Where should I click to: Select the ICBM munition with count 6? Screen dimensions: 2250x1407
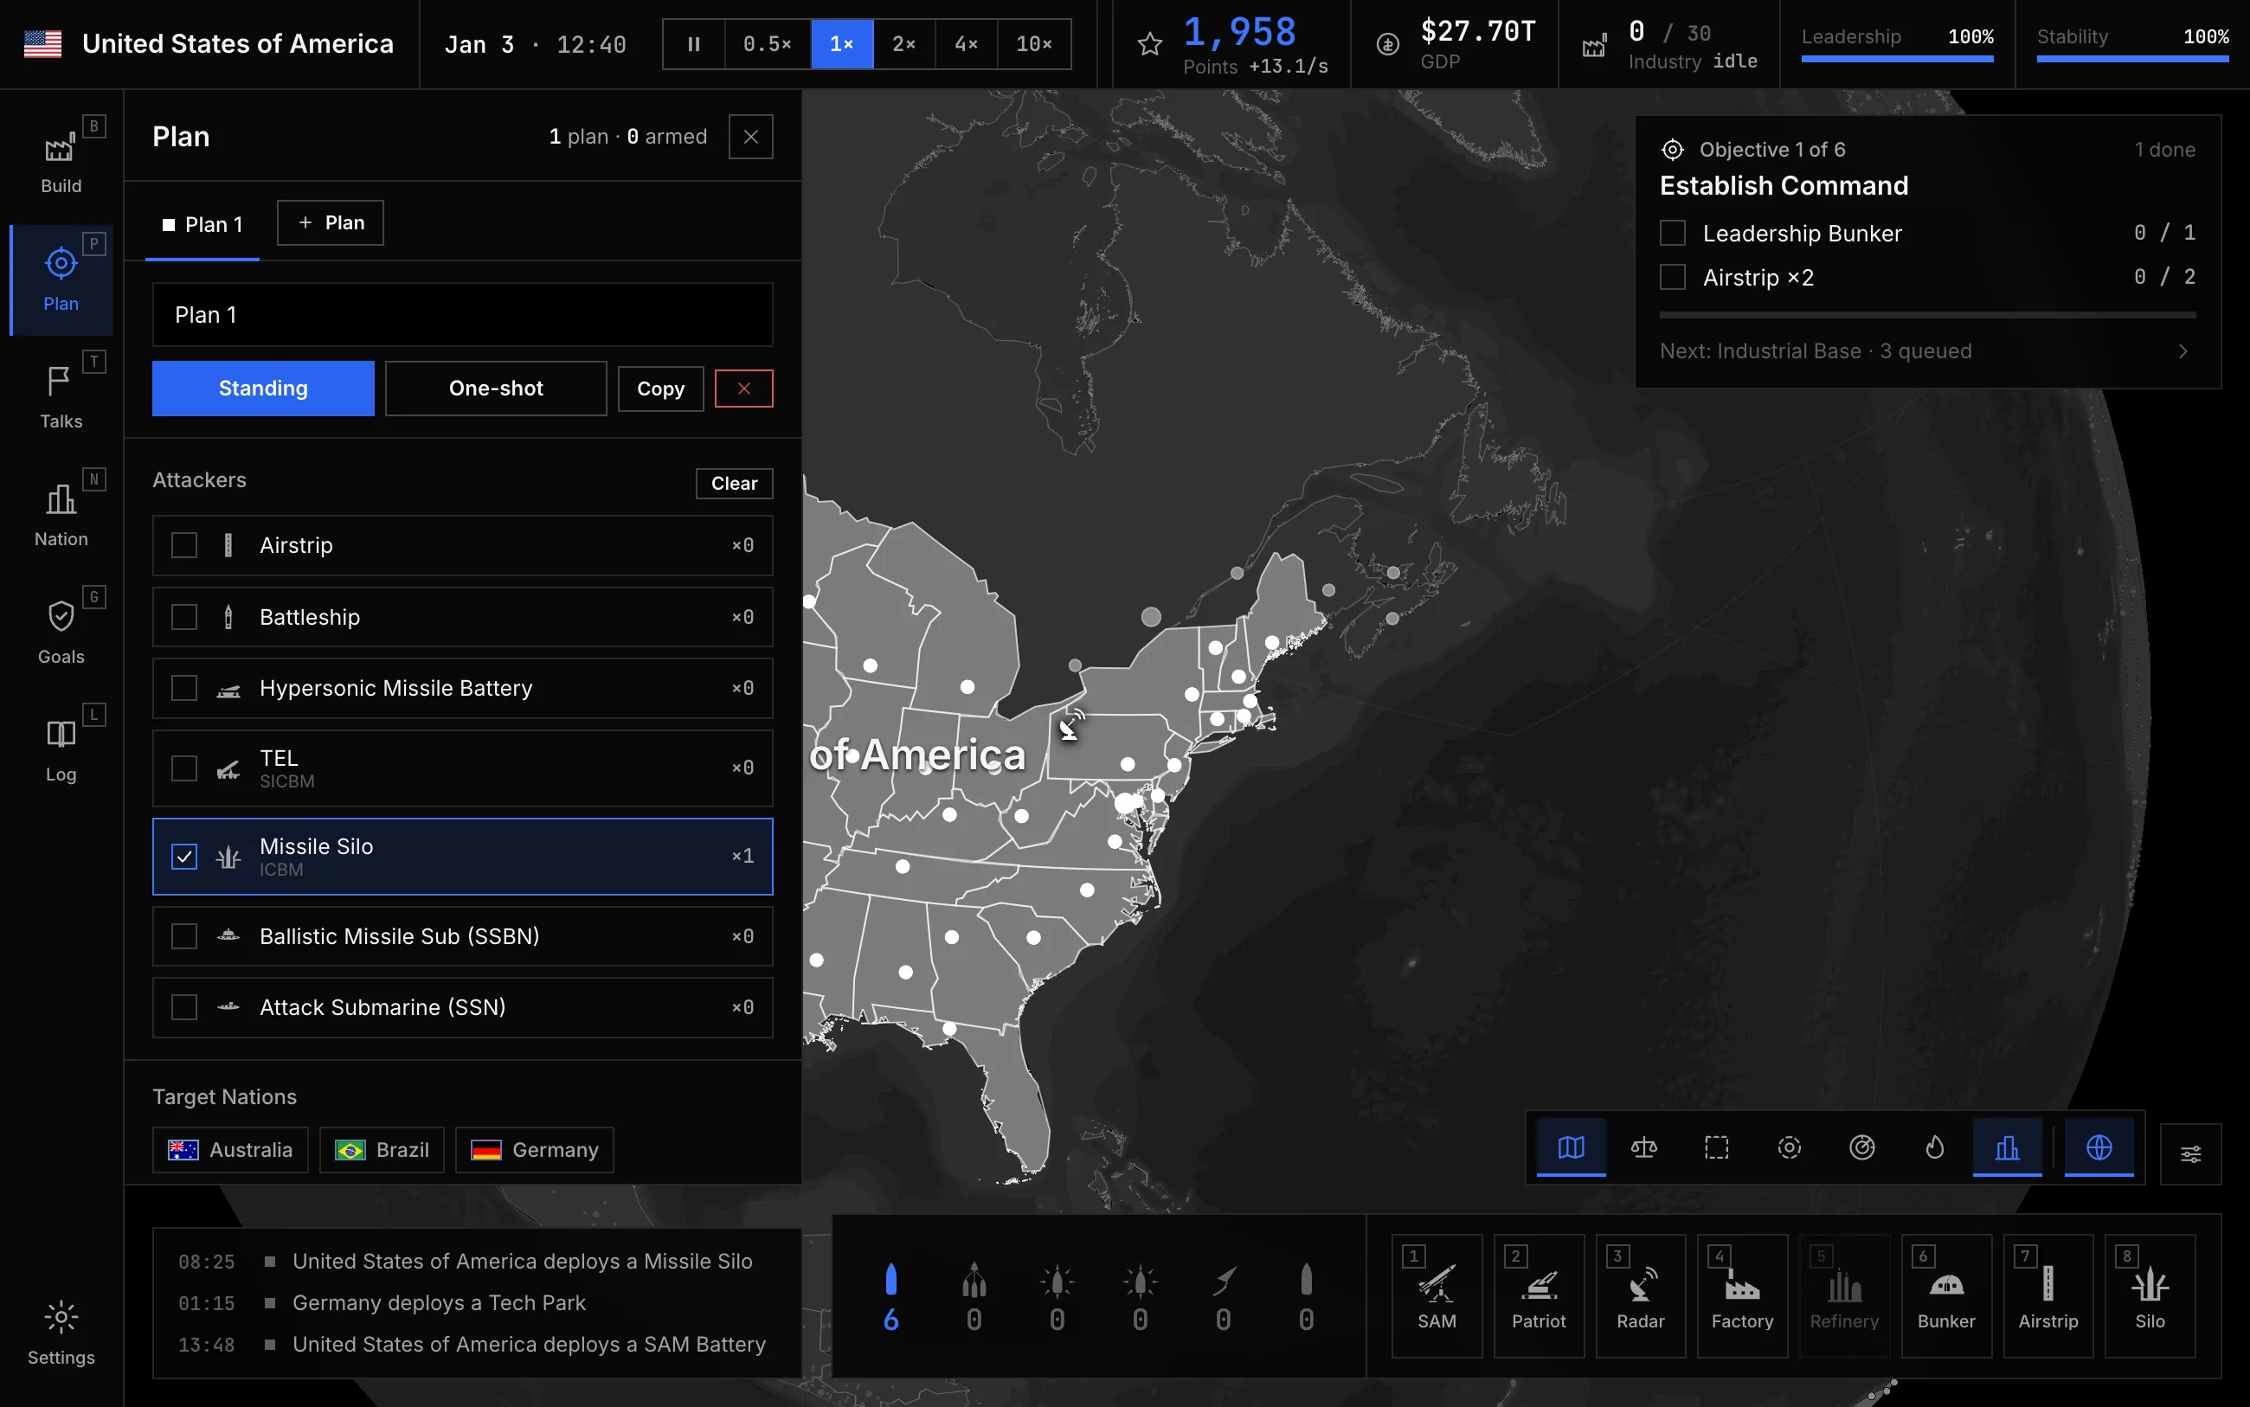[890, 1297]
